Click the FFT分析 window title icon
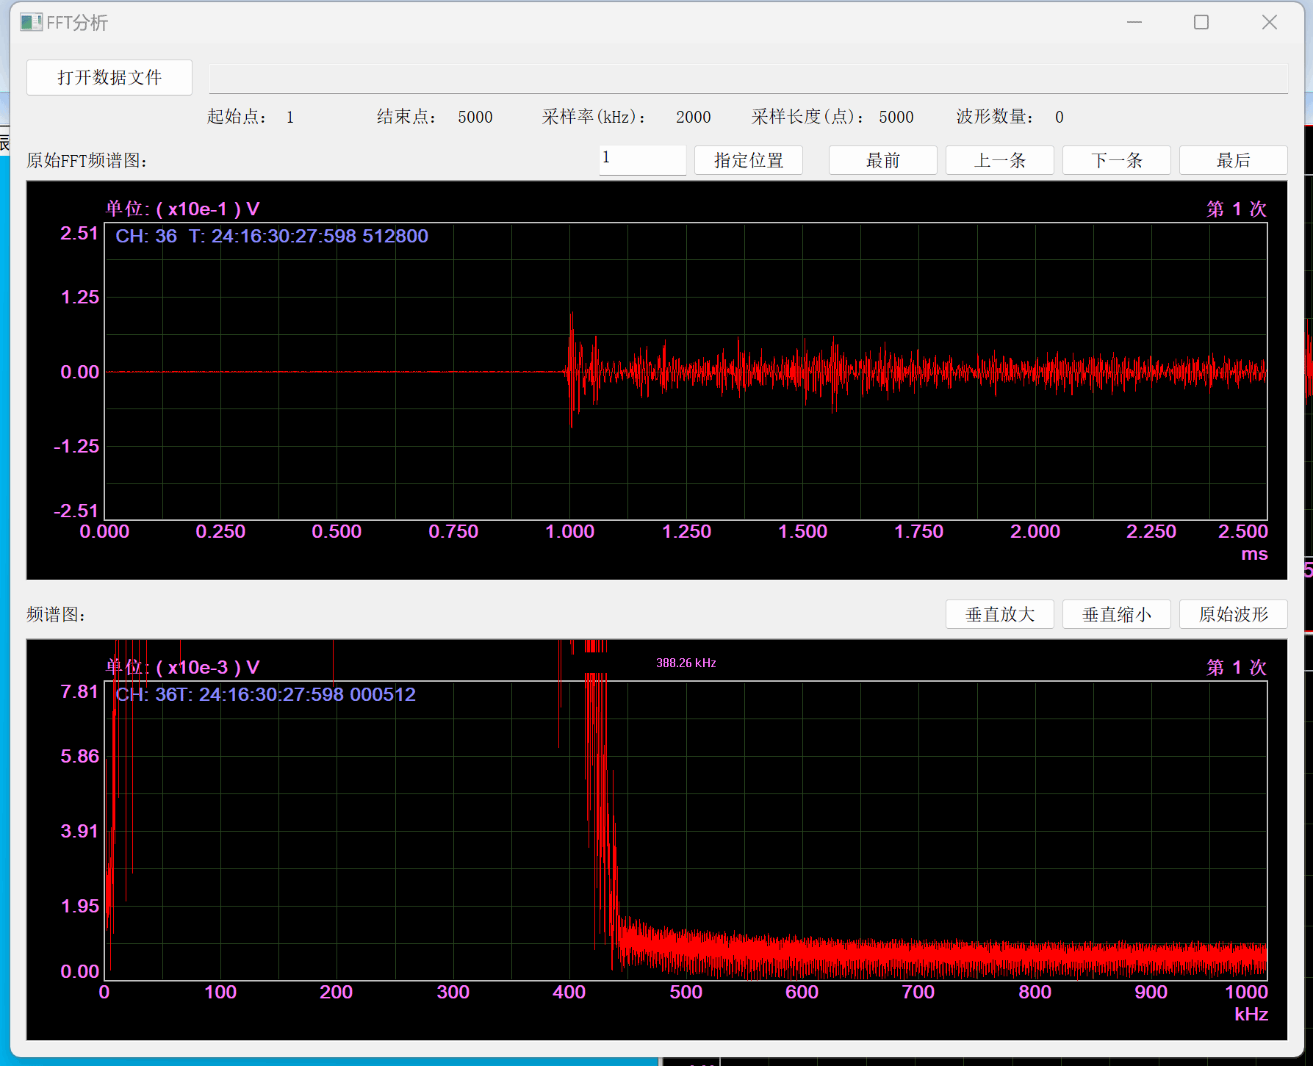The image size is (1313, 1066). click(31, 22)
